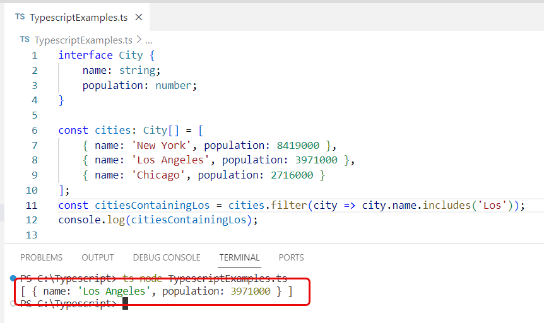Click the blue command status dot in terminal
The image size is (544, 323).
[x=13, y=278]
